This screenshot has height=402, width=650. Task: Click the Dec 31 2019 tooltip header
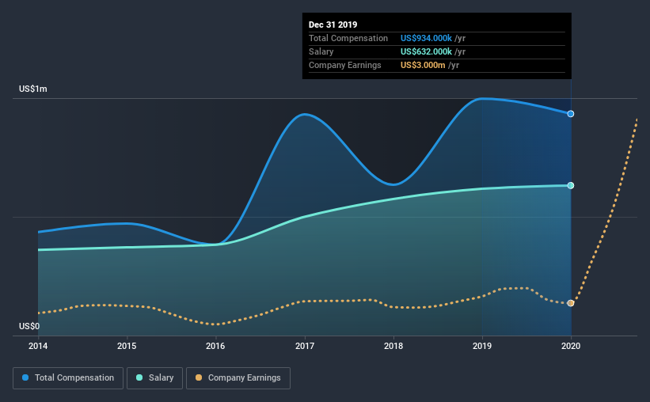tap(333, 25)
